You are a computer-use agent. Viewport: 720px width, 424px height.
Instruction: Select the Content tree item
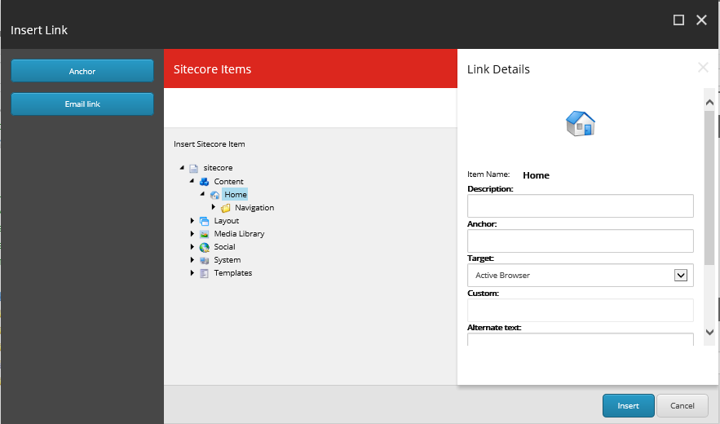(x=228, y=182)
